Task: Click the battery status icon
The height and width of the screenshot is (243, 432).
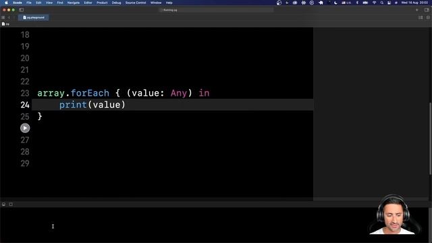Action: pos(365,3)
